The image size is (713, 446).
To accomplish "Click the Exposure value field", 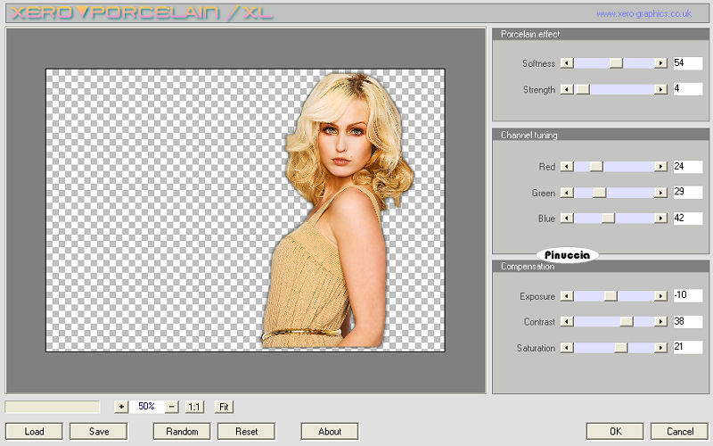I will point(687,296).
